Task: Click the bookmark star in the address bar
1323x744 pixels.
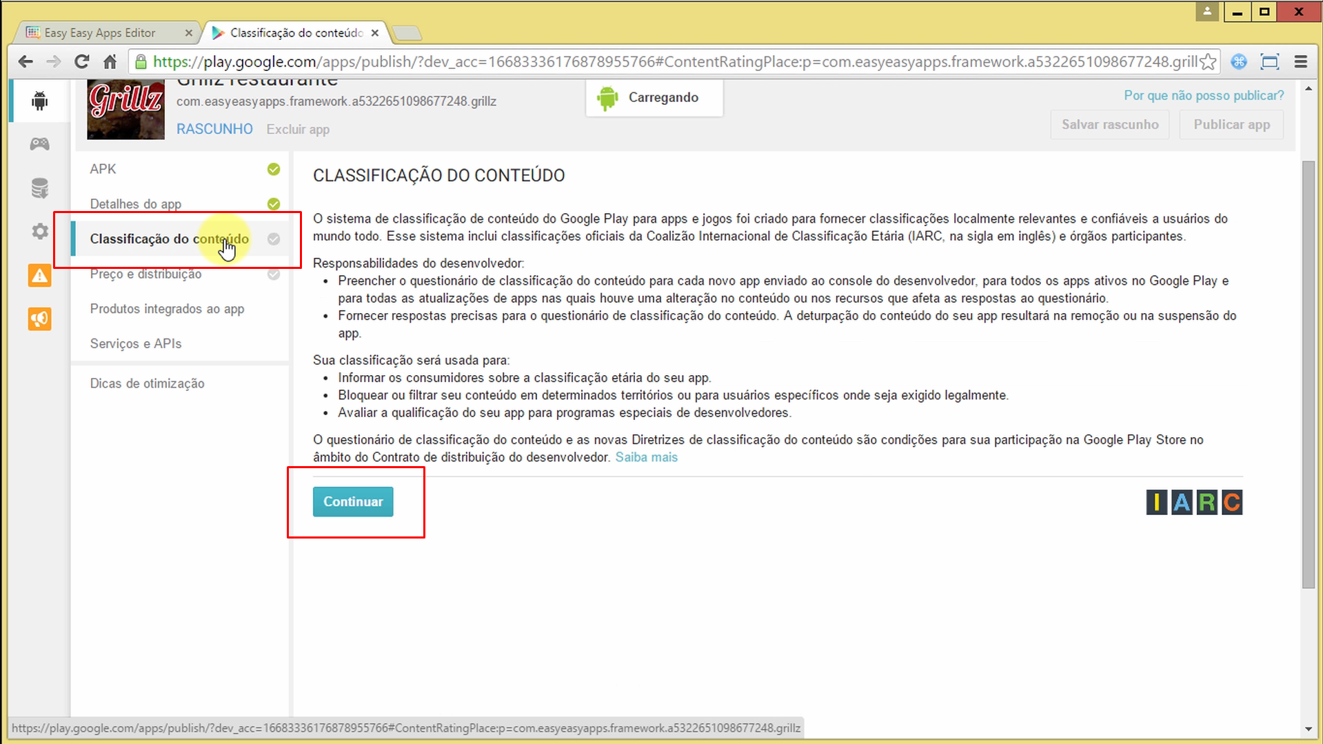Action: click(1208, 61)
